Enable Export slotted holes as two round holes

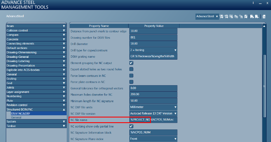[x=131, y=69]
